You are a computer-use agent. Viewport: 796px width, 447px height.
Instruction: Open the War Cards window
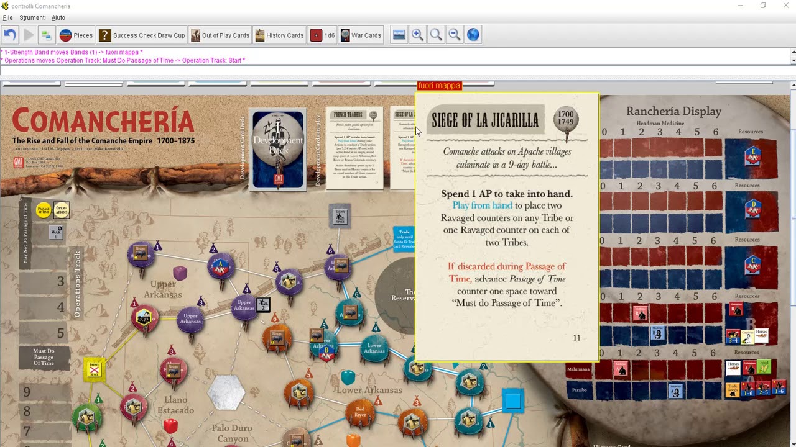(361, 35)
